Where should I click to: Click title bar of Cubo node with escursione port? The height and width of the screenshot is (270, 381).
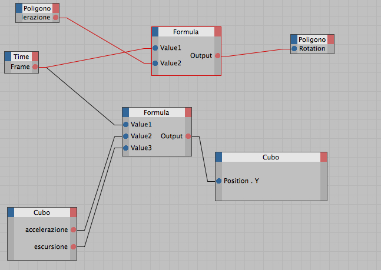click(42, 212)
